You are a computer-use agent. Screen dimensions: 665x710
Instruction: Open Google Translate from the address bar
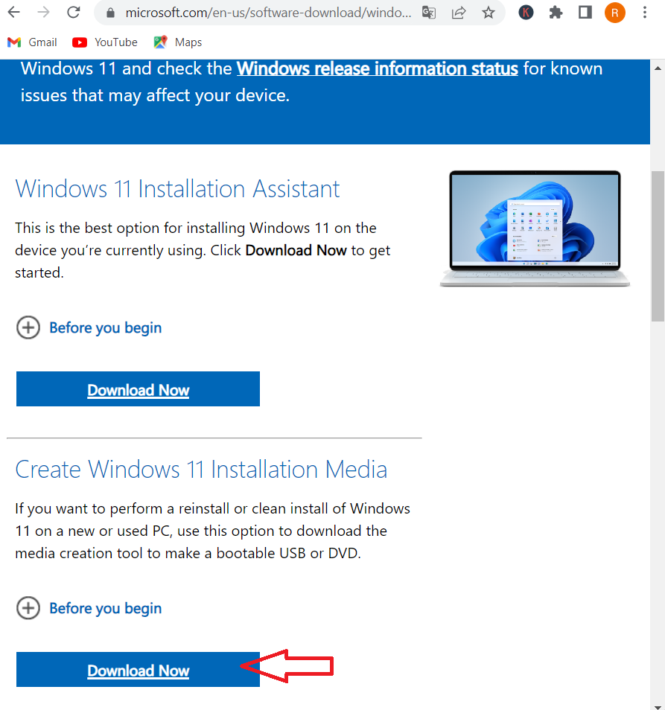[429, 13]
